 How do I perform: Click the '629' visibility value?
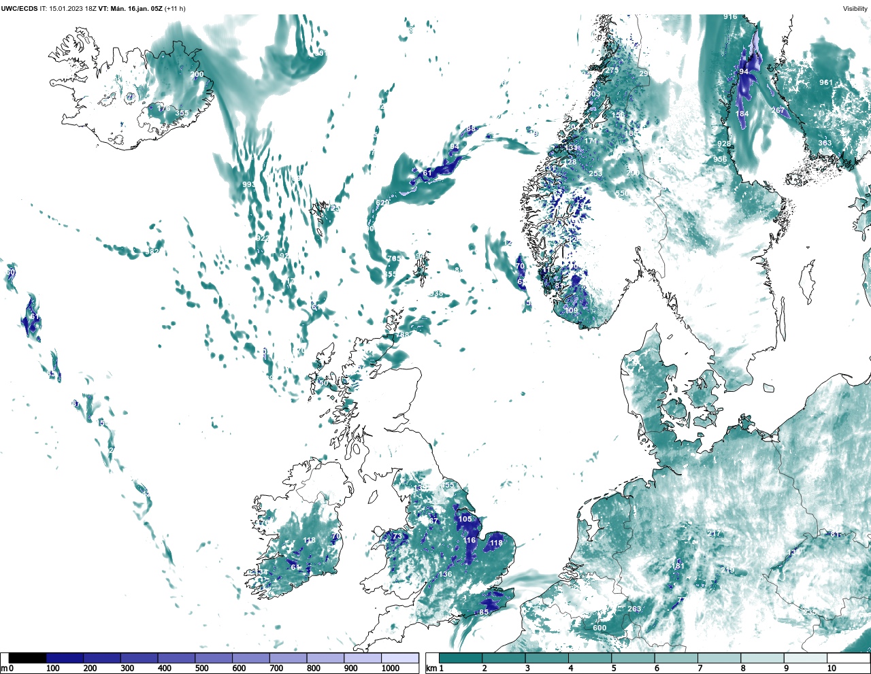click(382, 203)
